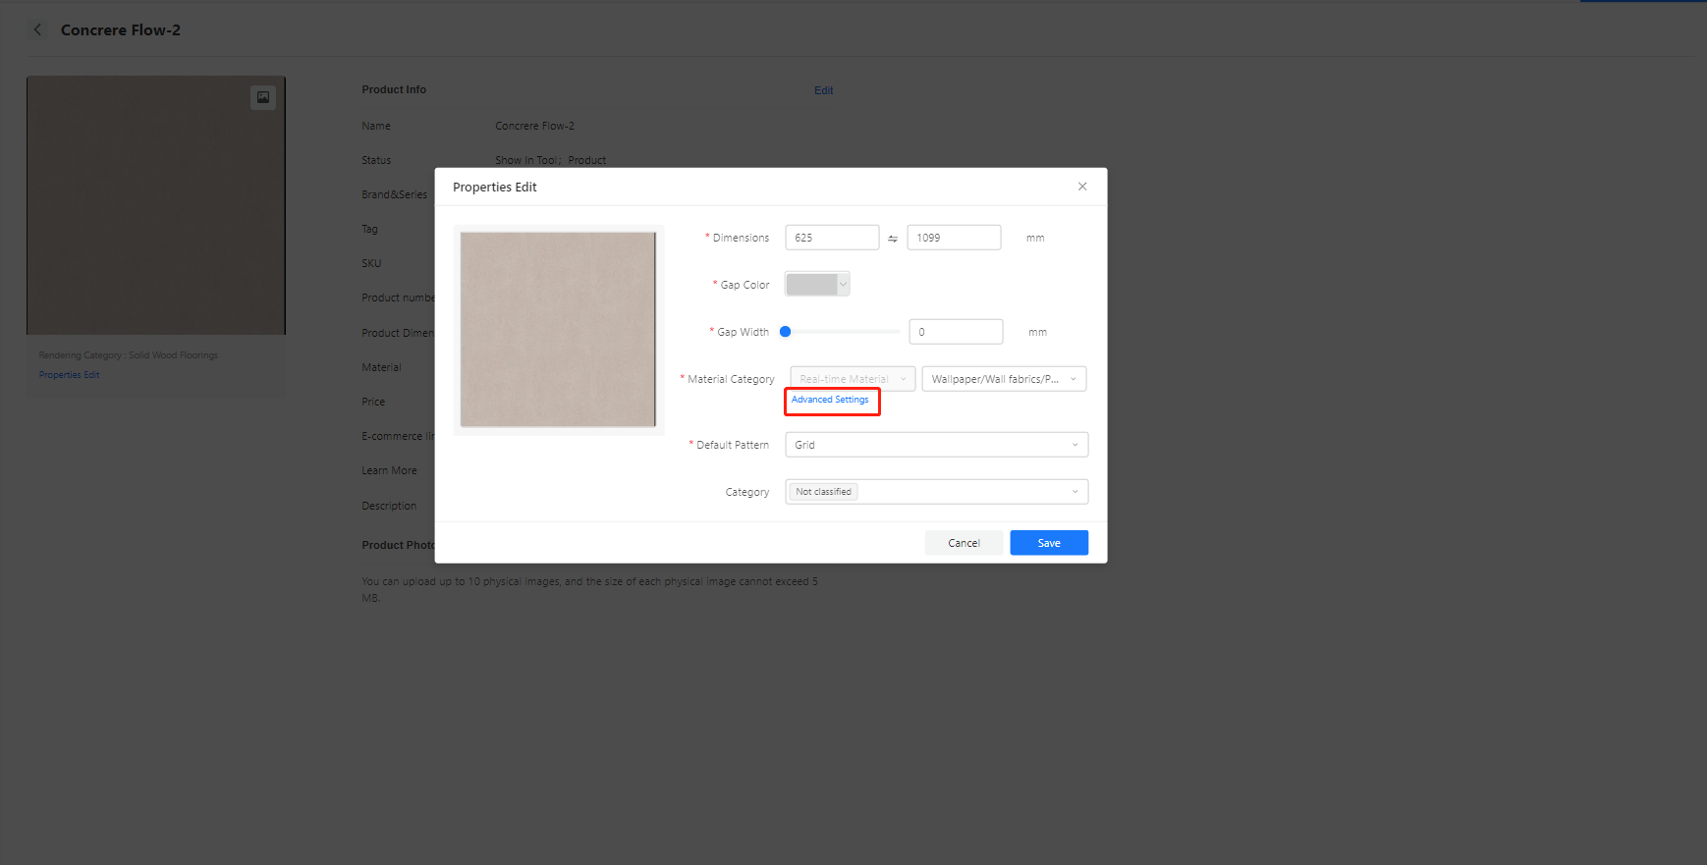Expand the Category Not classified dropdown
1707x865 pixels.
(x=936, y=492)
